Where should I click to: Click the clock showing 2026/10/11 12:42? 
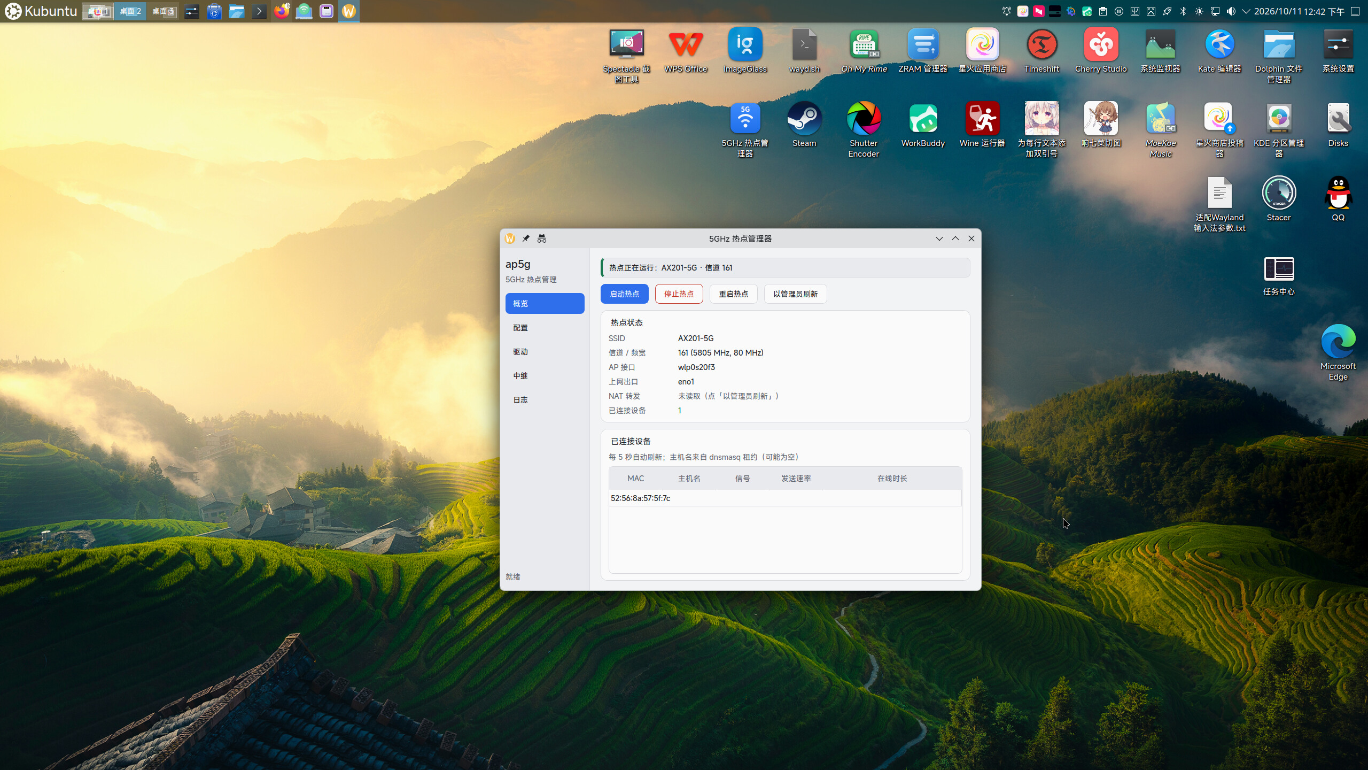coord(1299,11)
